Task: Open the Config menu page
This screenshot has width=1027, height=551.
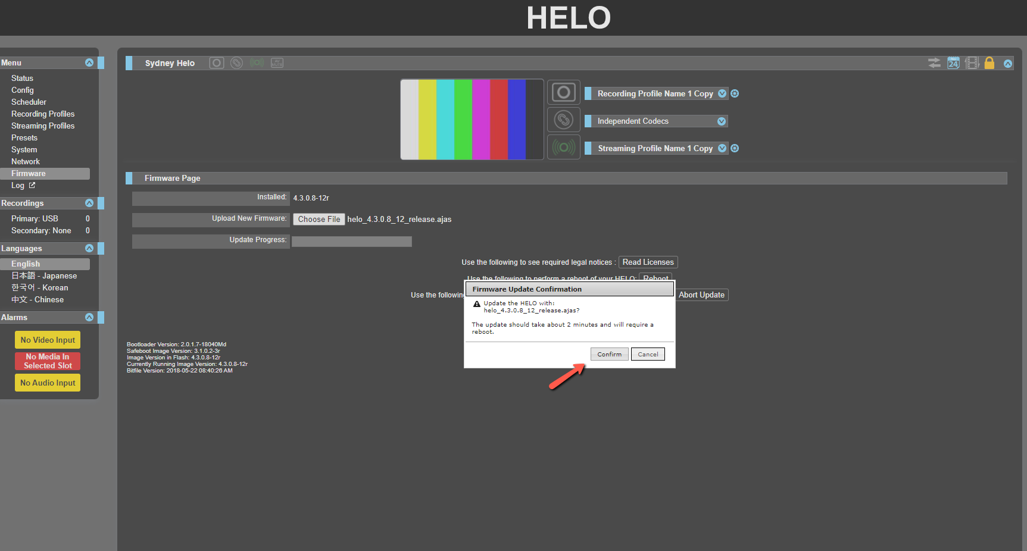Action: tap(23, 90)
